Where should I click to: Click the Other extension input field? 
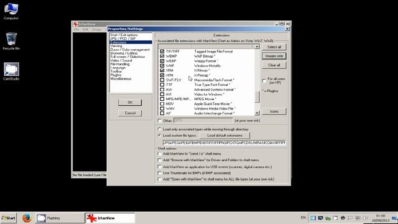(x=203, y=121)
